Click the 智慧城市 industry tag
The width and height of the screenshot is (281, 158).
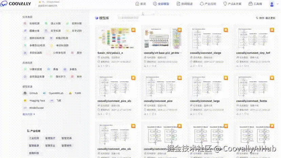click(x=67, y=146)
